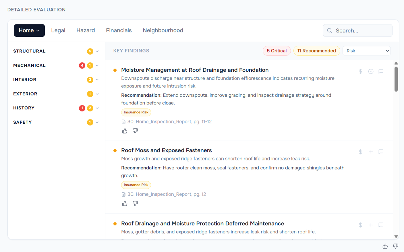Expand the EXTERIOR section chevron
This screenshot has width=404, height=252.
[97, 94]
